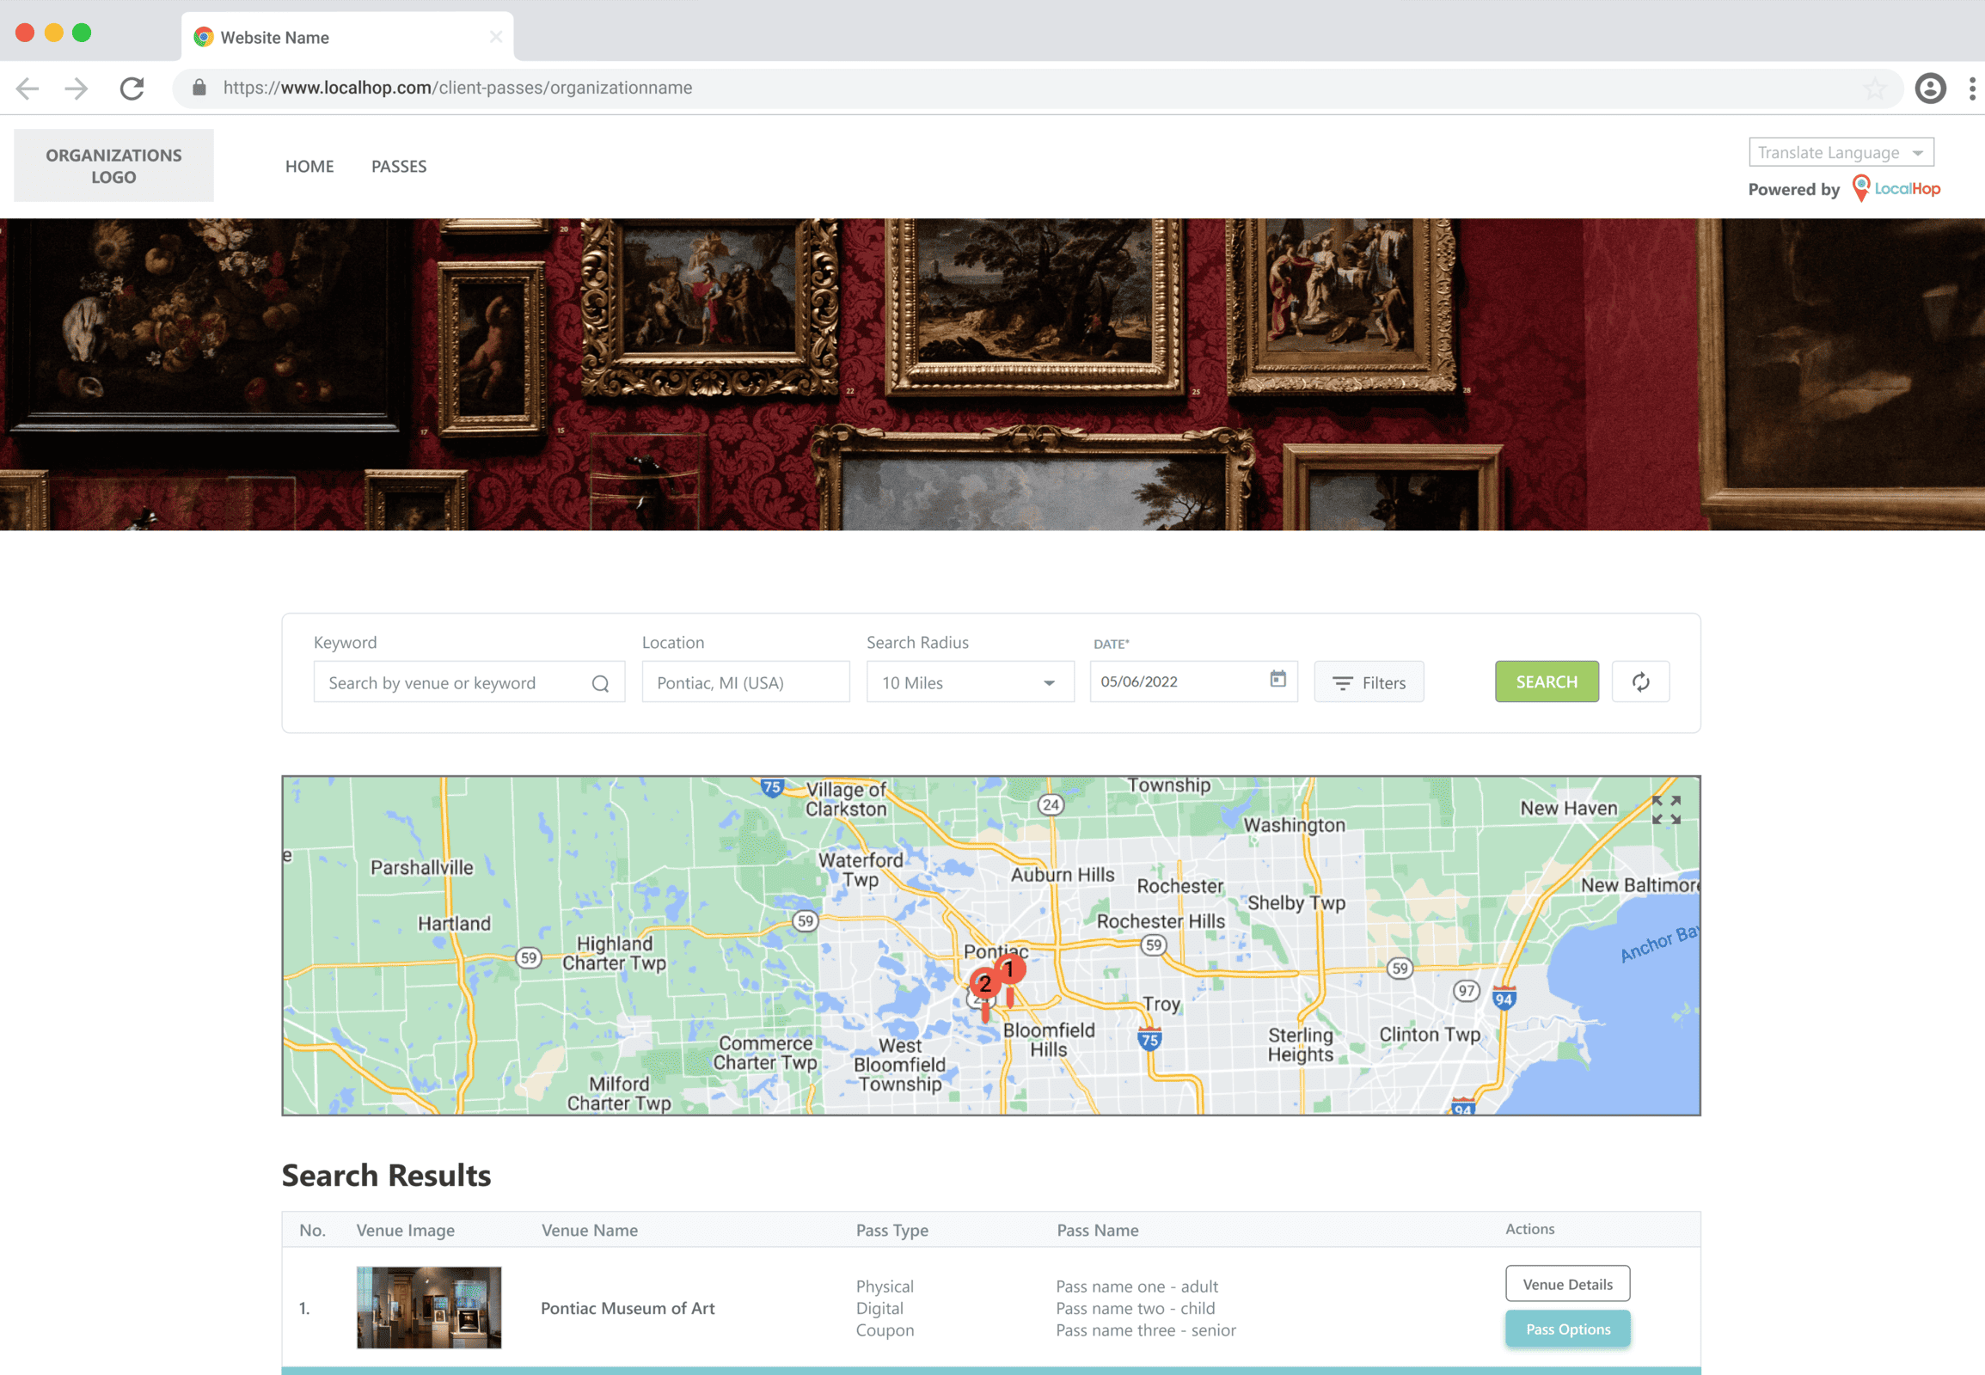Screen dimensions: 1985x1375
Task: Open the Translate Language dropdown
Action: point(1841,152)
